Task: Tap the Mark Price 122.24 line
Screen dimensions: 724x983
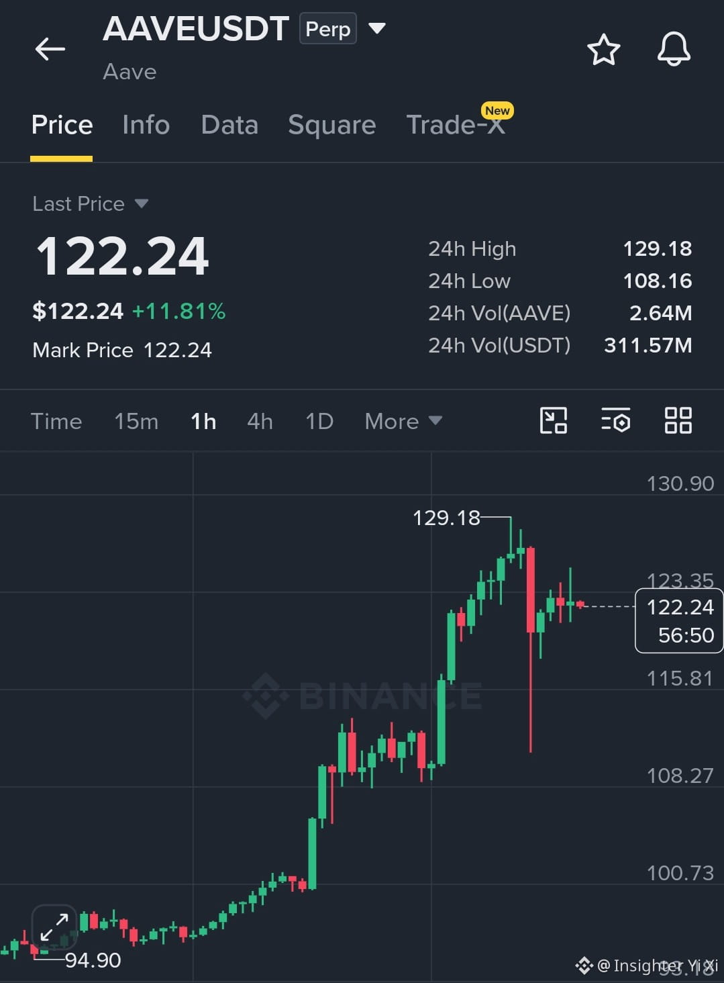Action: coord(122,350)
